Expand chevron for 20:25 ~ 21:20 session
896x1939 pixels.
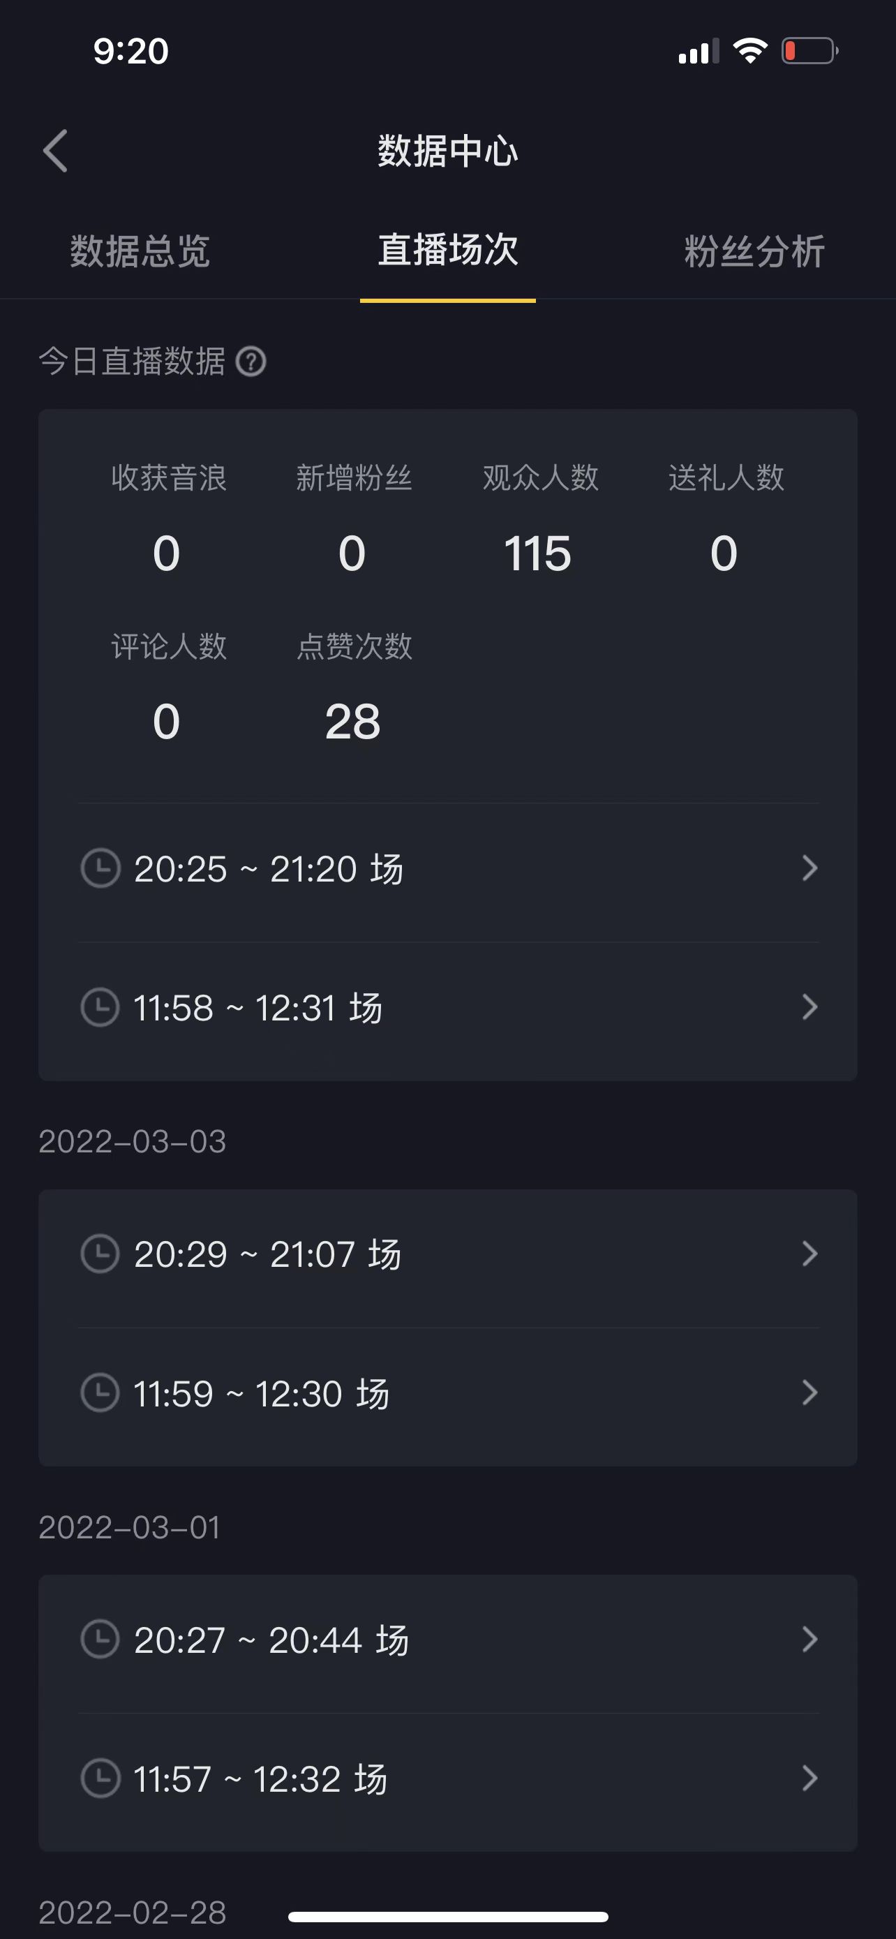[x=809, y=868]
